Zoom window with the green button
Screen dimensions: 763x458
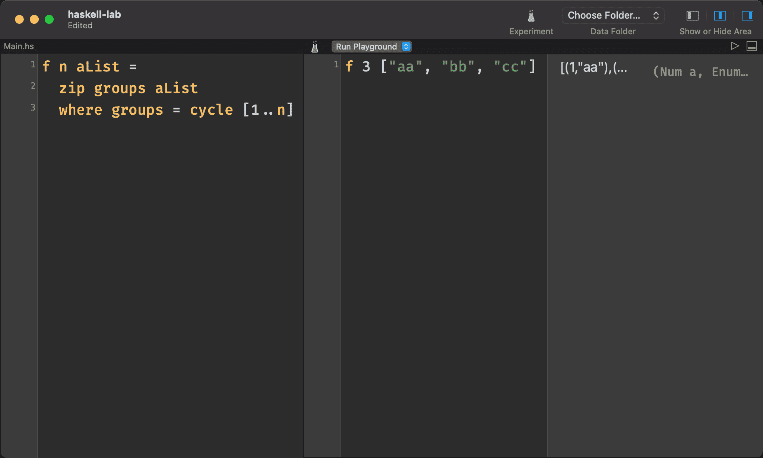(x=49, y=19)
